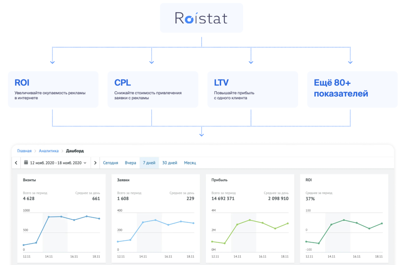408x265 pixels.
Task: Go to previous period with left arrow
Action: (16, 163)
